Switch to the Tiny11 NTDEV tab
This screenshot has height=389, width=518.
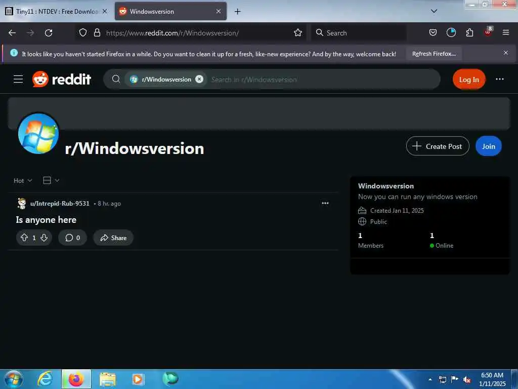pyautogui.click(x=56, y=11)
